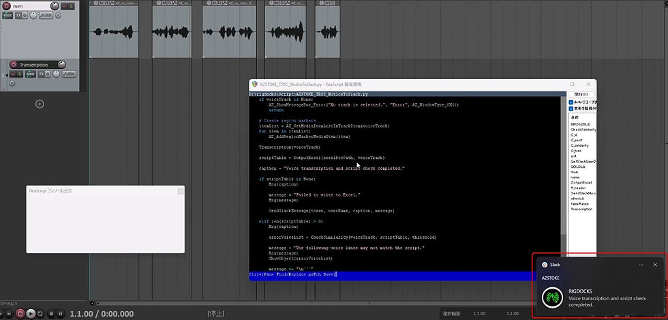668x320 pixels.
Task: Open FX chain for the Transcription track
Action: tap(42, 74)
